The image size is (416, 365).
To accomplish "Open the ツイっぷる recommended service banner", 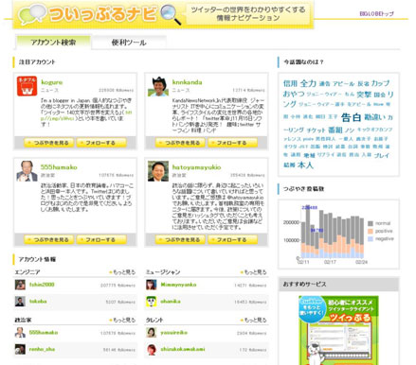I will [x=338, y=330].
